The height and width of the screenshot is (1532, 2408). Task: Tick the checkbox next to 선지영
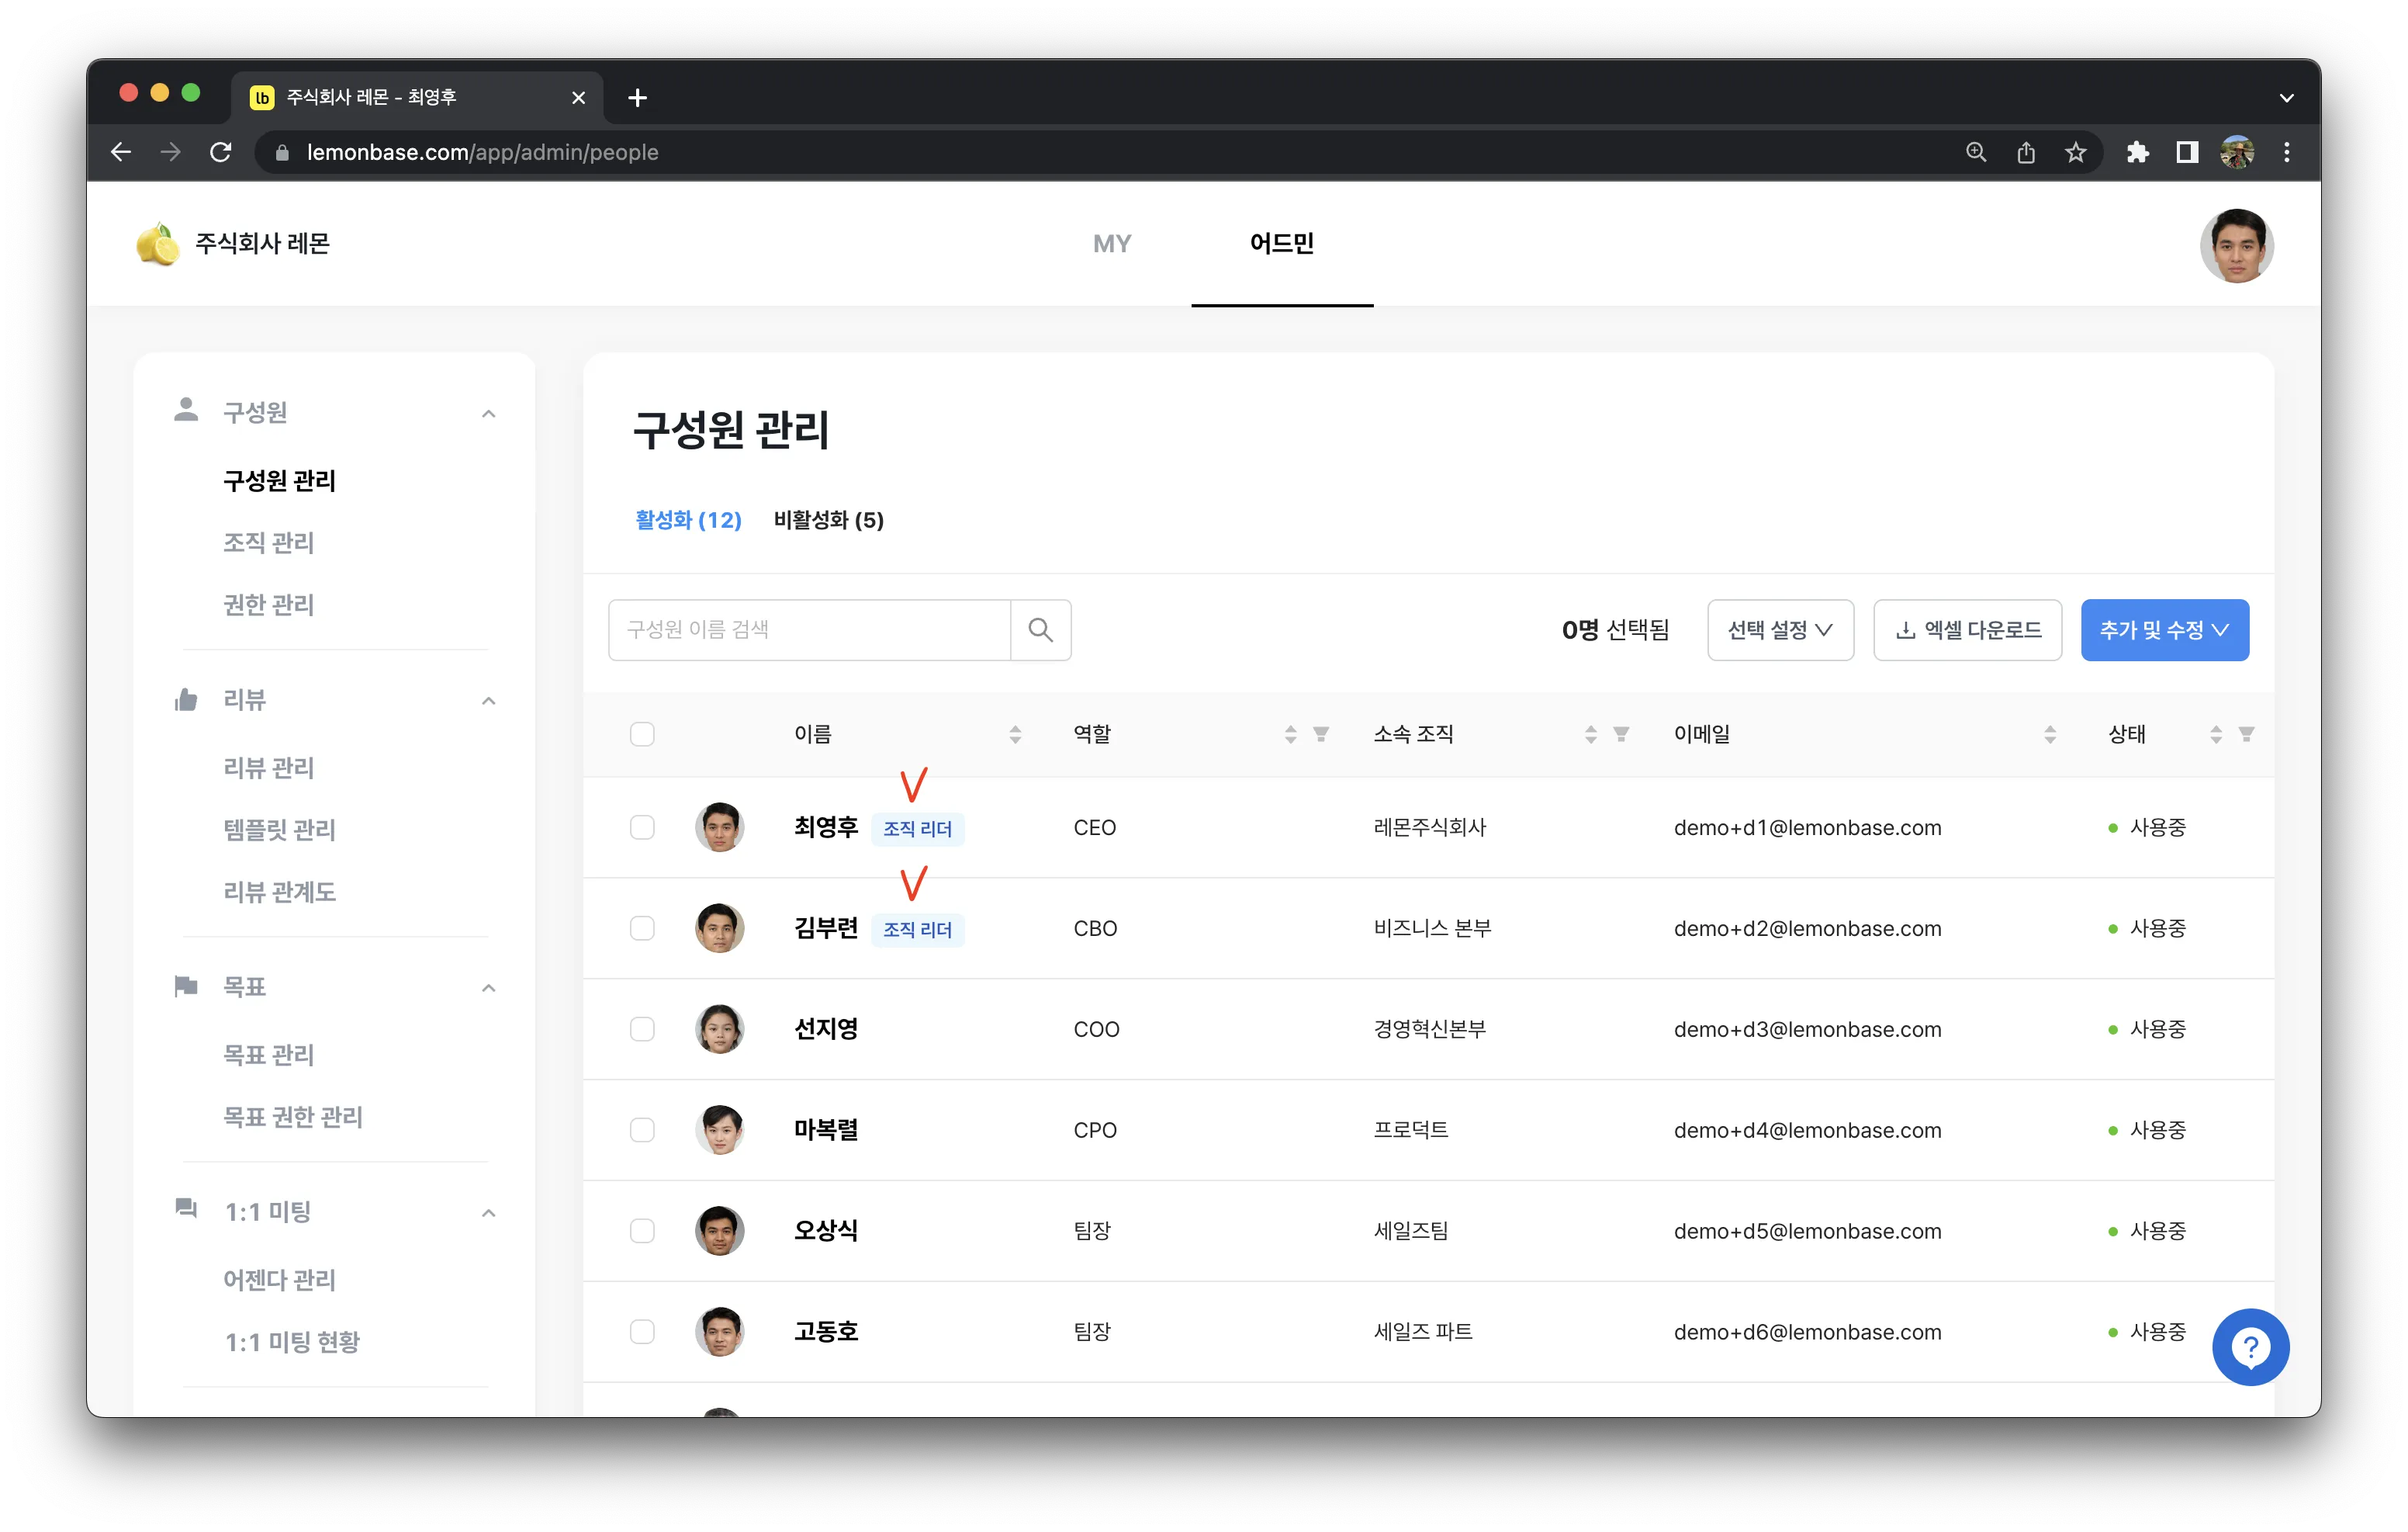[x=642, y=1028]
